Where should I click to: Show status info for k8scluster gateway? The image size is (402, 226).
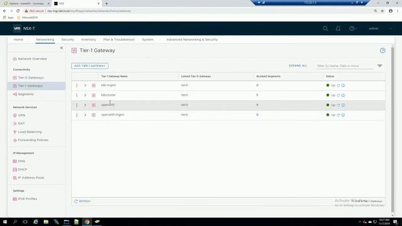[343, 95]
